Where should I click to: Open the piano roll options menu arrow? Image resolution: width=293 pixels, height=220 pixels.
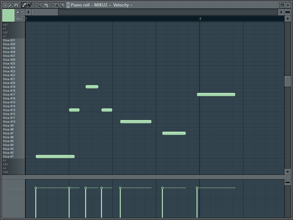click(5, 5)
